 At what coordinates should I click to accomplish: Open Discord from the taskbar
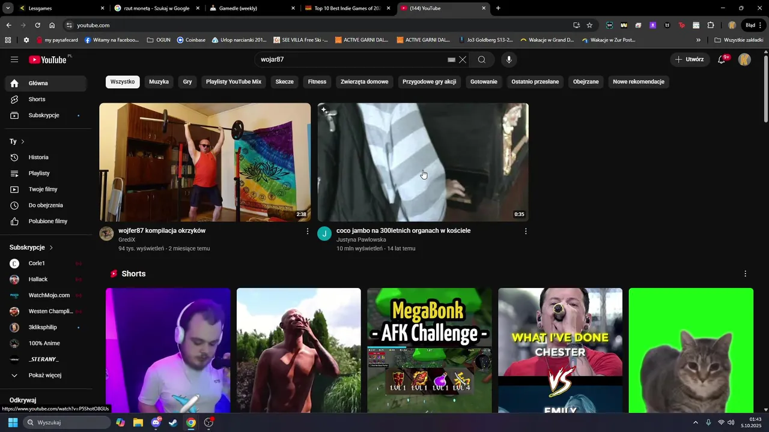(x=156, y=422)
